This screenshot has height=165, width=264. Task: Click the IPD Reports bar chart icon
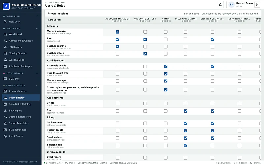[x=5, y=47]
